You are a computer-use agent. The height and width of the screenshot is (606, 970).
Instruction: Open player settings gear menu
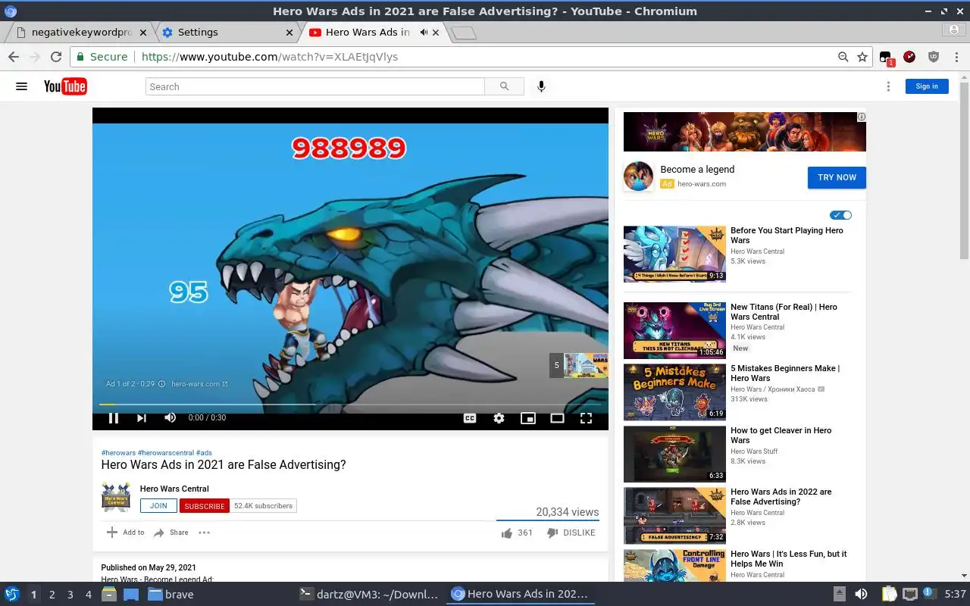499,418
